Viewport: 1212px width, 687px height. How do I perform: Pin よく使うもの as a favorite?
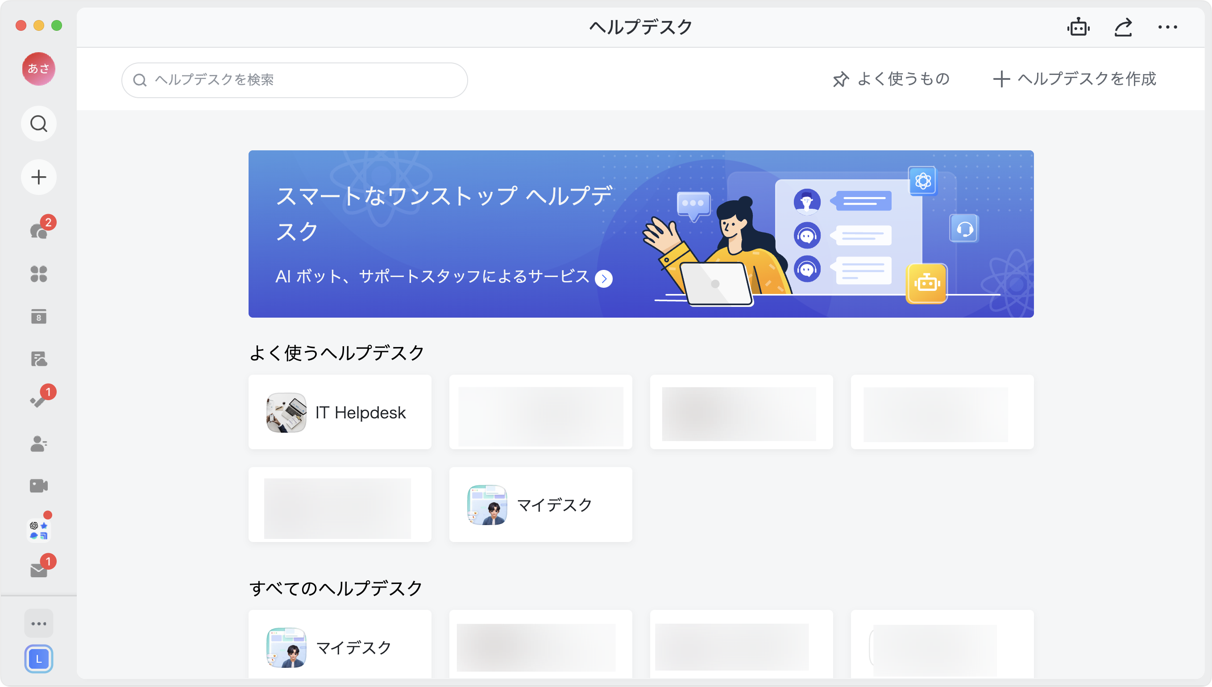pyautogui.click(x=891, y=79)
